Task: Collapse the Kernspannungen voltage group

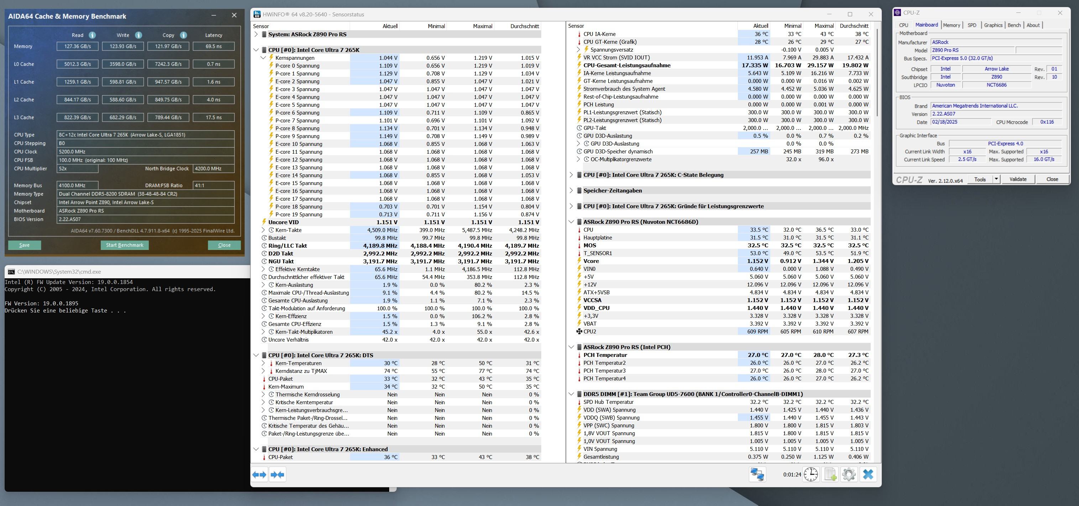Action: point(263,58)
